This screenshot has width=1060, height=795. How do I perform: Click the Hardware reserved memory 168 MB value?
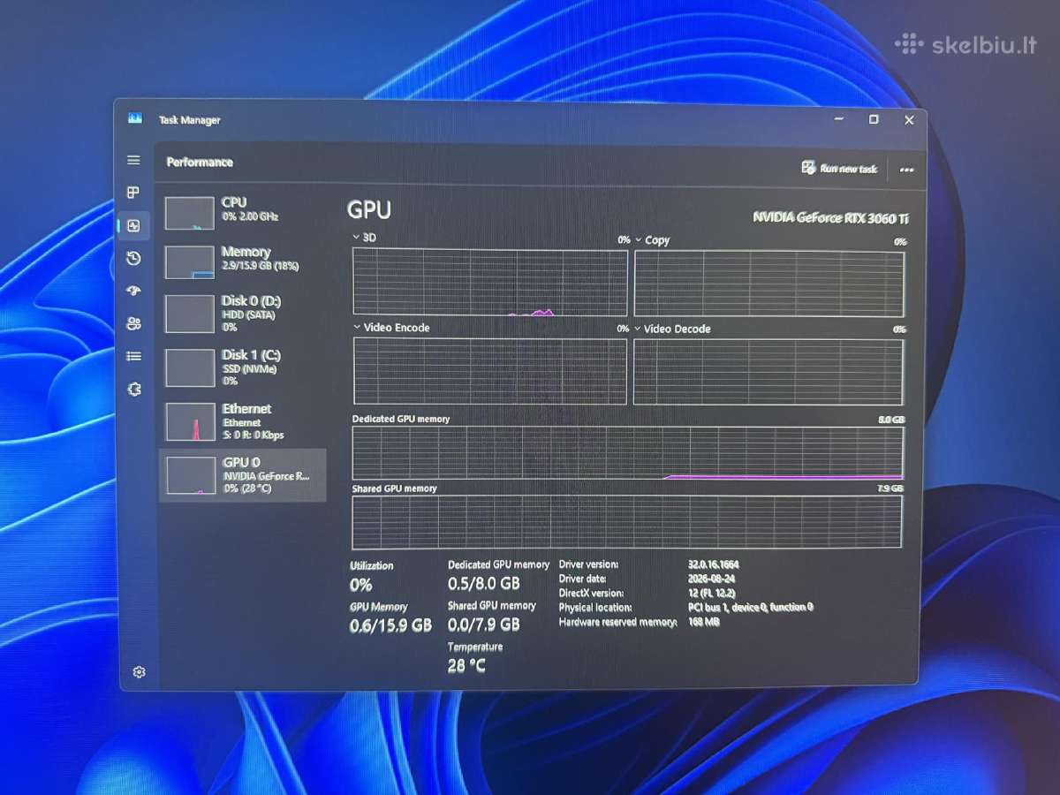click(x=703, y=622)
